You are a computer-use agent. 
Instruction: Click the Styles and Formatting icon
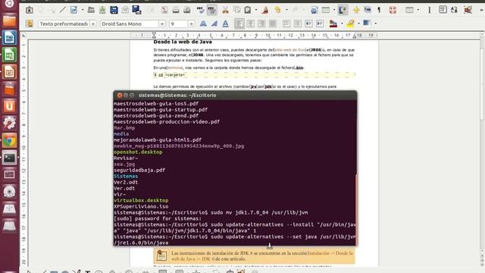tap(29, 24)
